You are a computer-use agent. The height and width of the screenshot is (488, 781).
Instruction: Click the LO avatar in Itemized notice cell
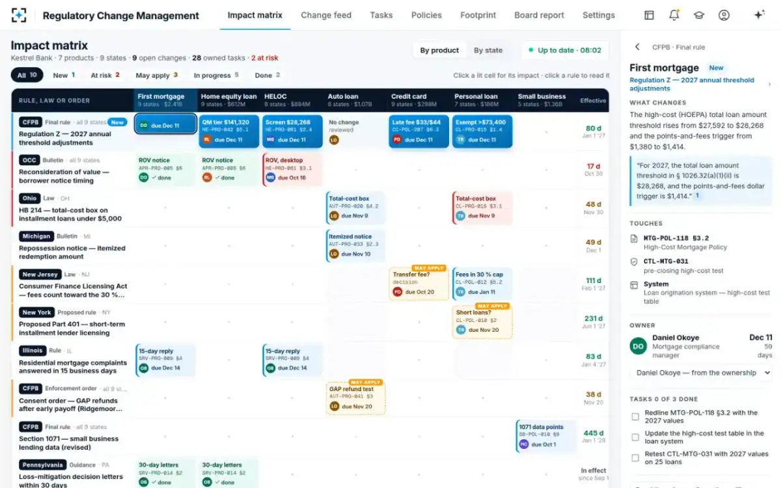(x=334, y=254)
